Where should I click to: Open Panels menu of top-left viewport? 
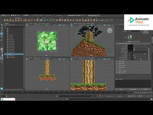click(48, 24)
